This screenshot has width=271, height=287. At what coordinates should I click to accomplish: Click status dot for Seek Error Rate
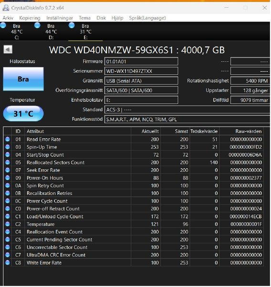8,170
